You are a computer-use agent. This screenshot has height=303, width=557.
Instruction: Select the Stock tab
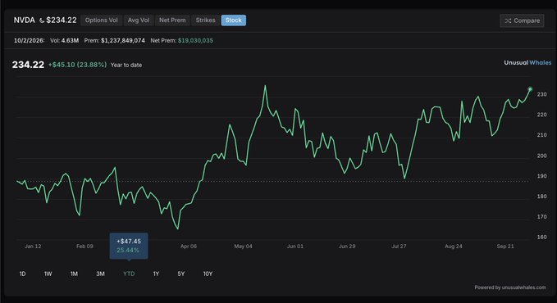[234, 20]
